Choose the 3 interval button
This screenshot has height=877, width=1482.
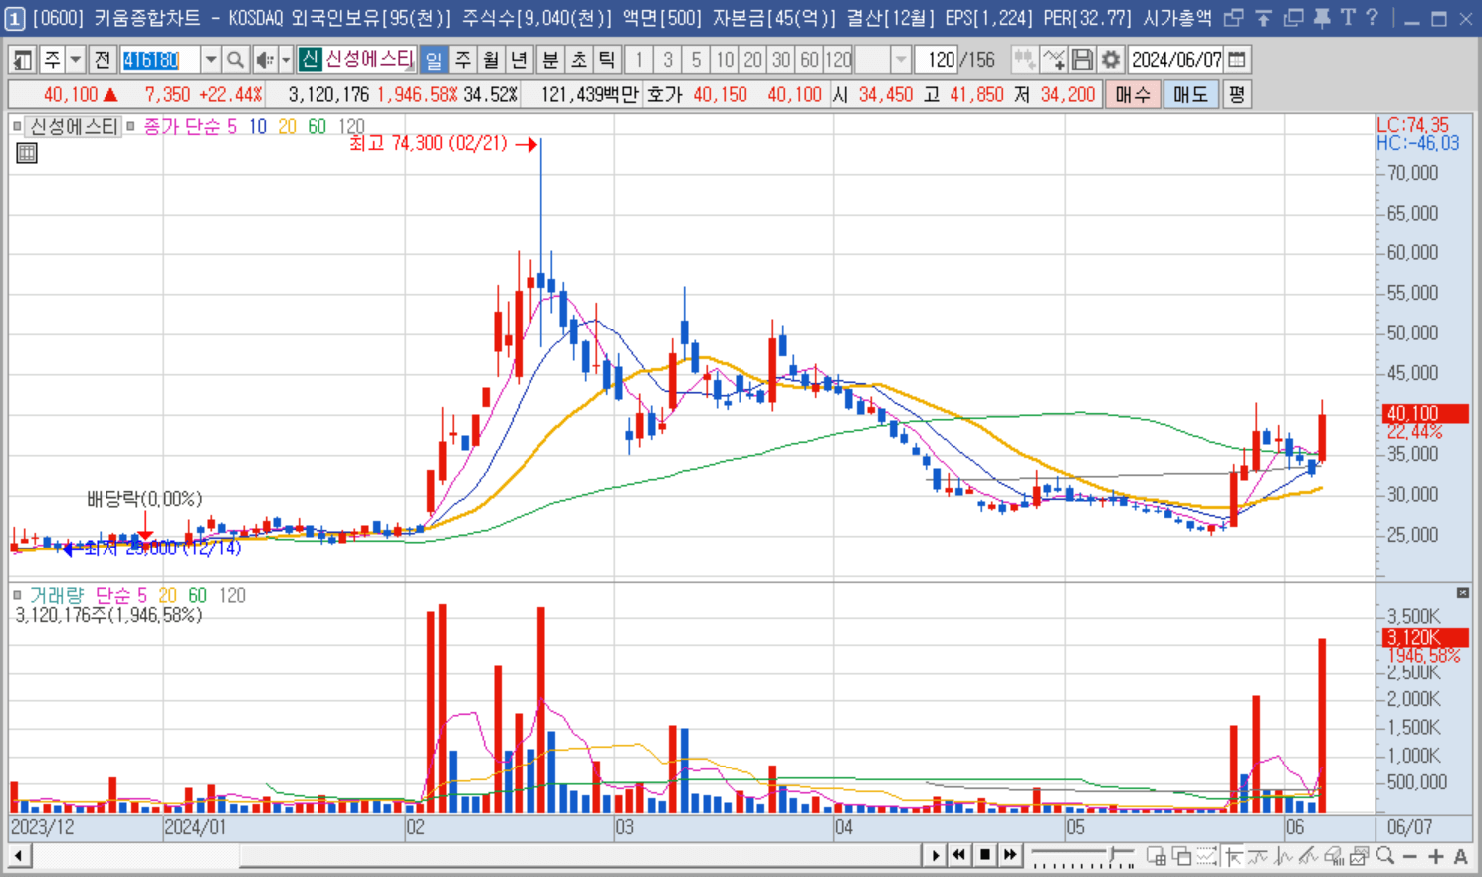(x=668, y=60)
